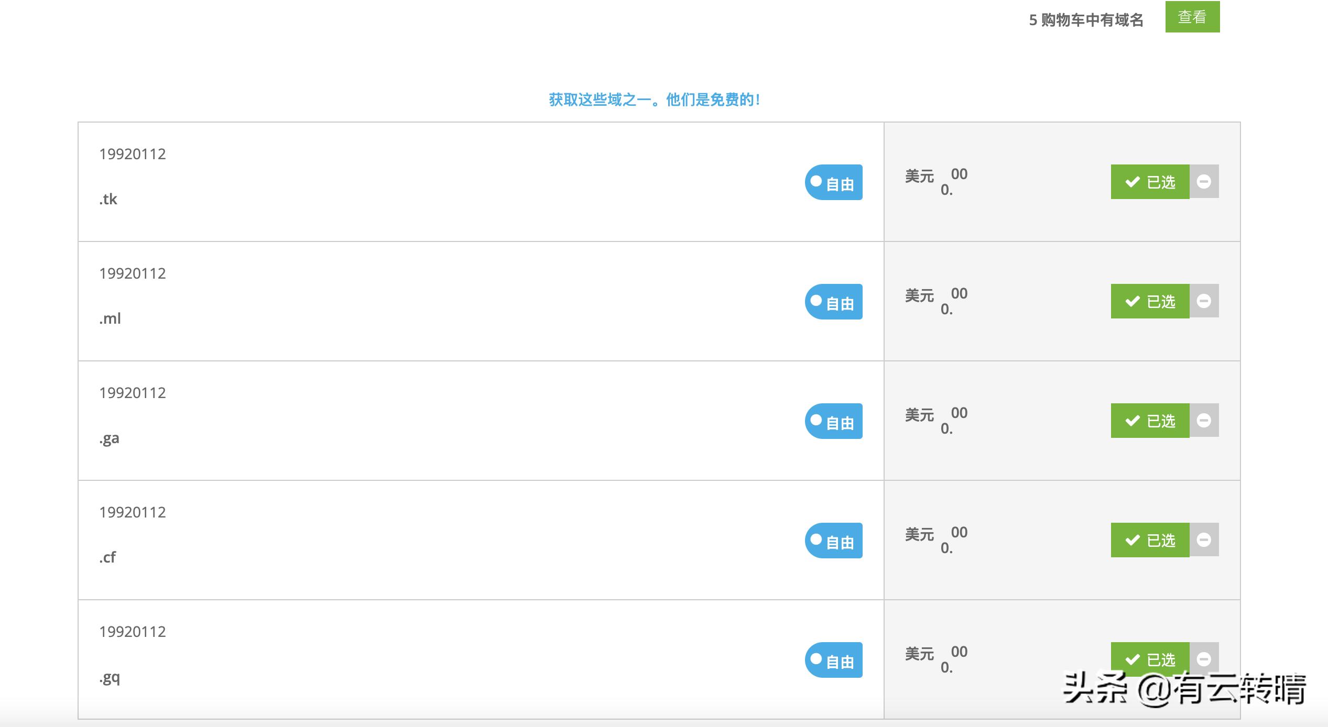Click the blue 自由 tag for .cf
The image size is (1328, 727).
(x=834, y=541)
